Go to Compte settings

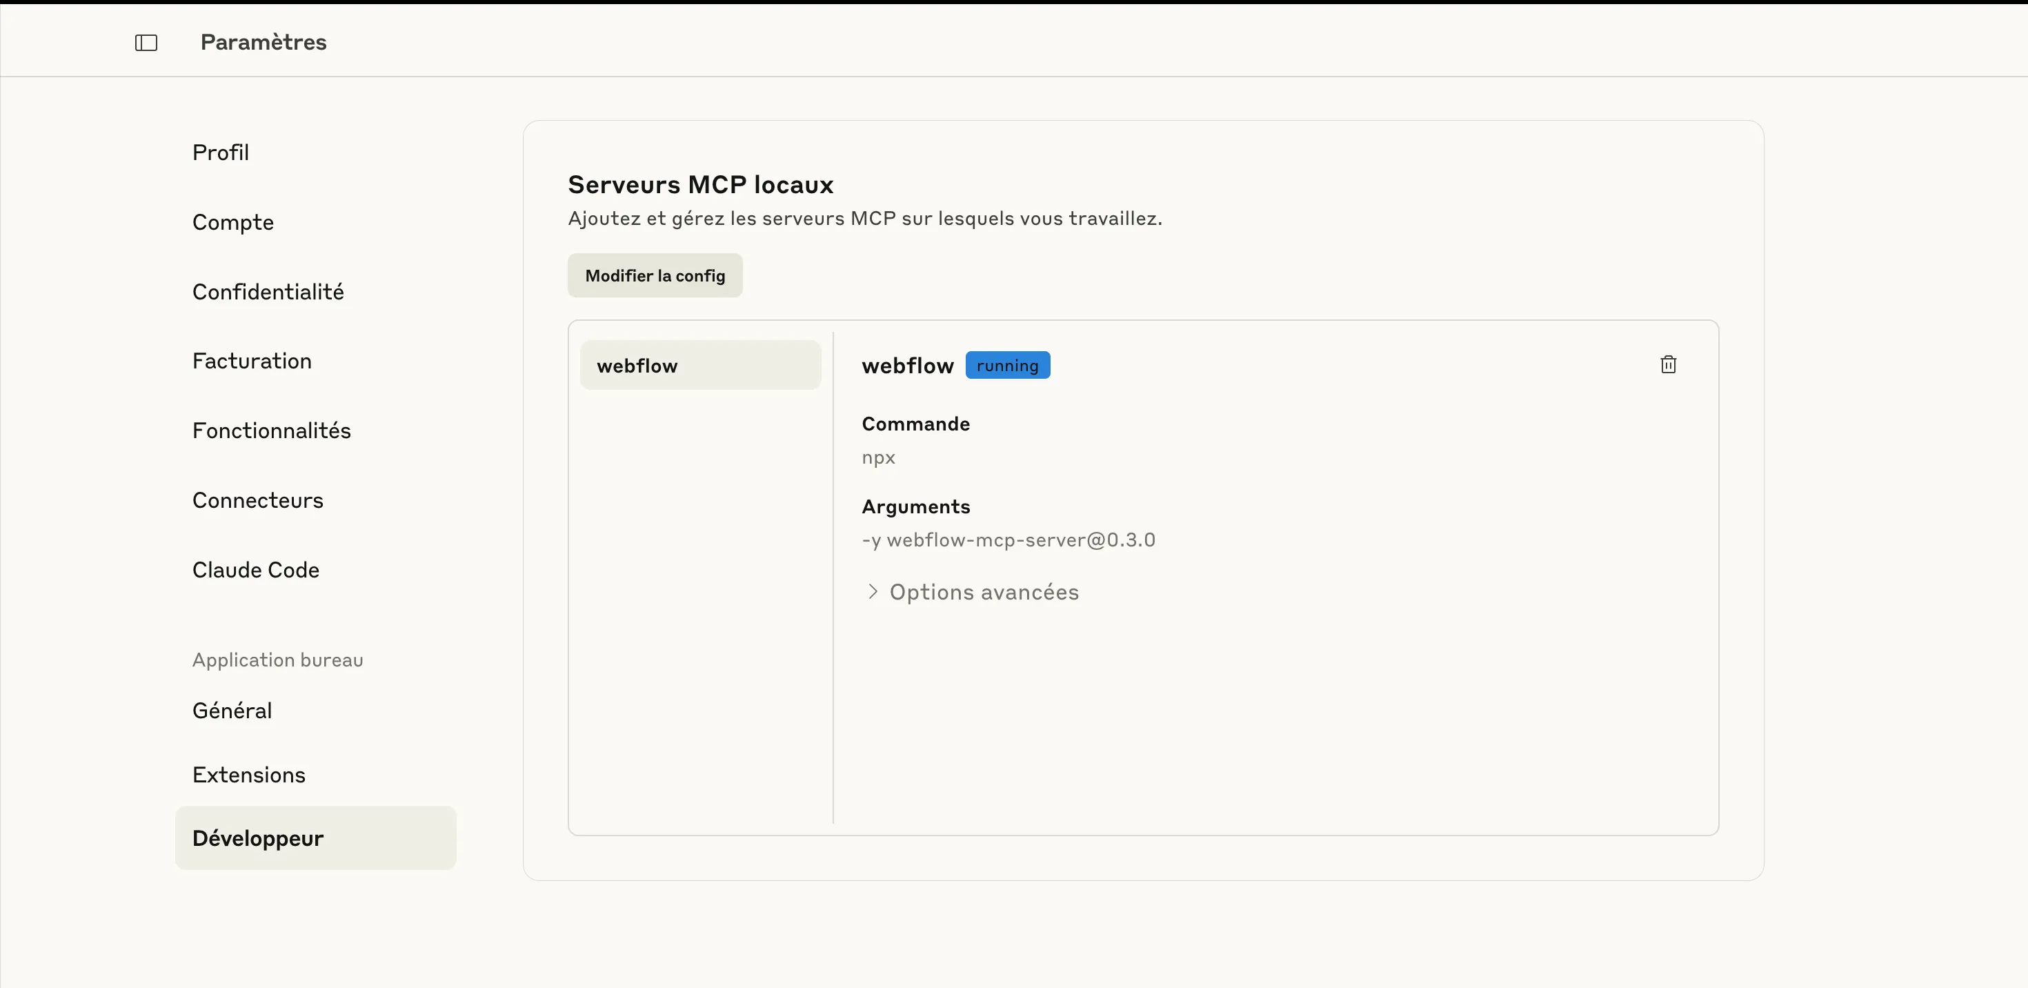tap(233, 222)
